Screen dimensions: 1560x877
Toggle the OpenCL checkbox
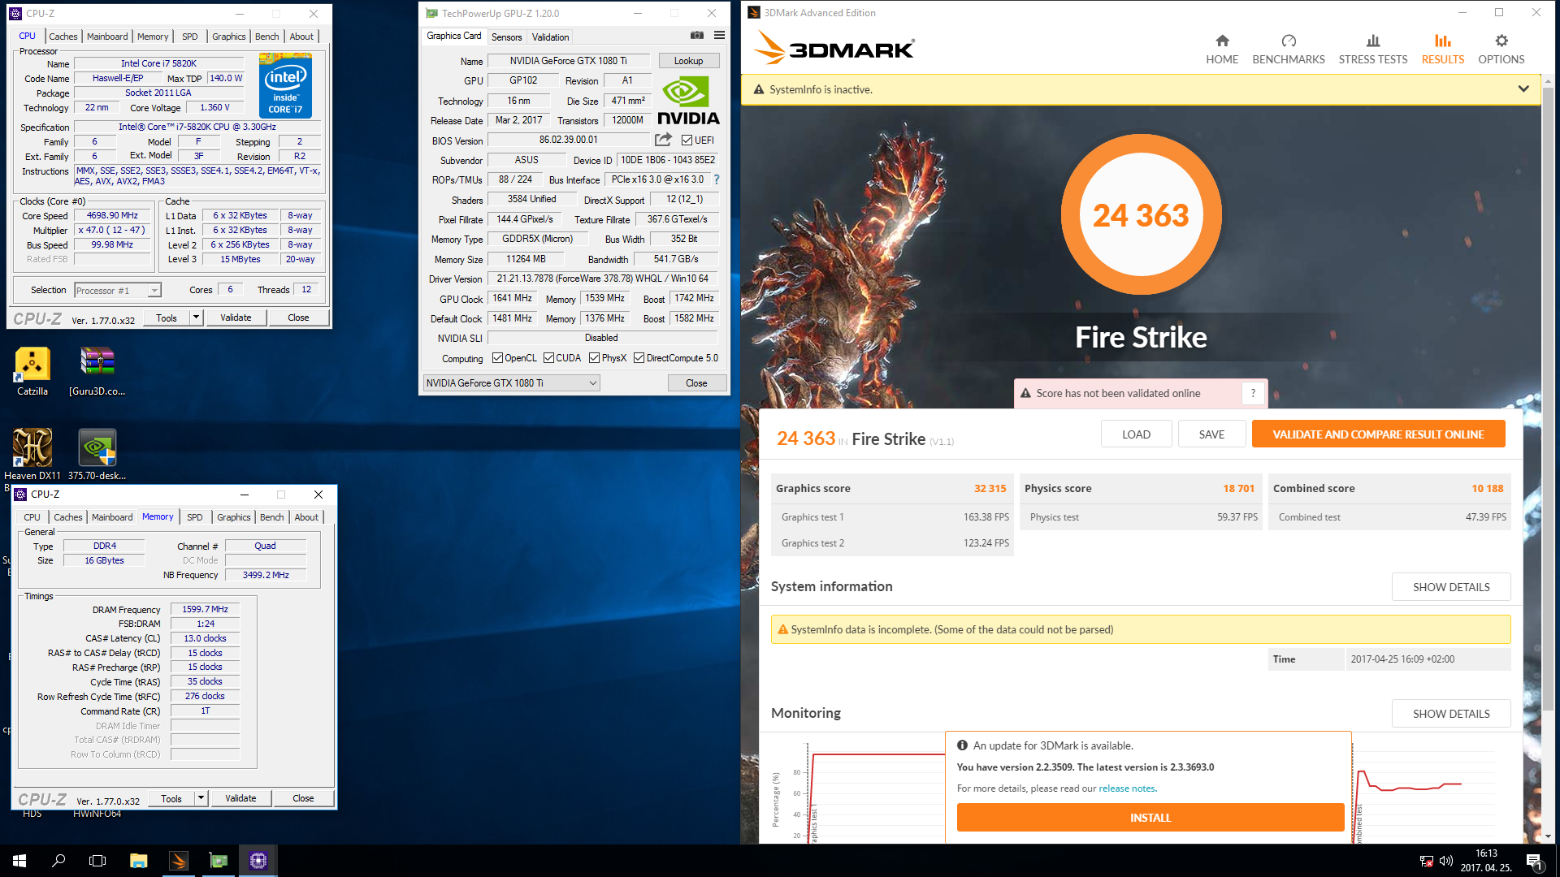click(497, 358)
